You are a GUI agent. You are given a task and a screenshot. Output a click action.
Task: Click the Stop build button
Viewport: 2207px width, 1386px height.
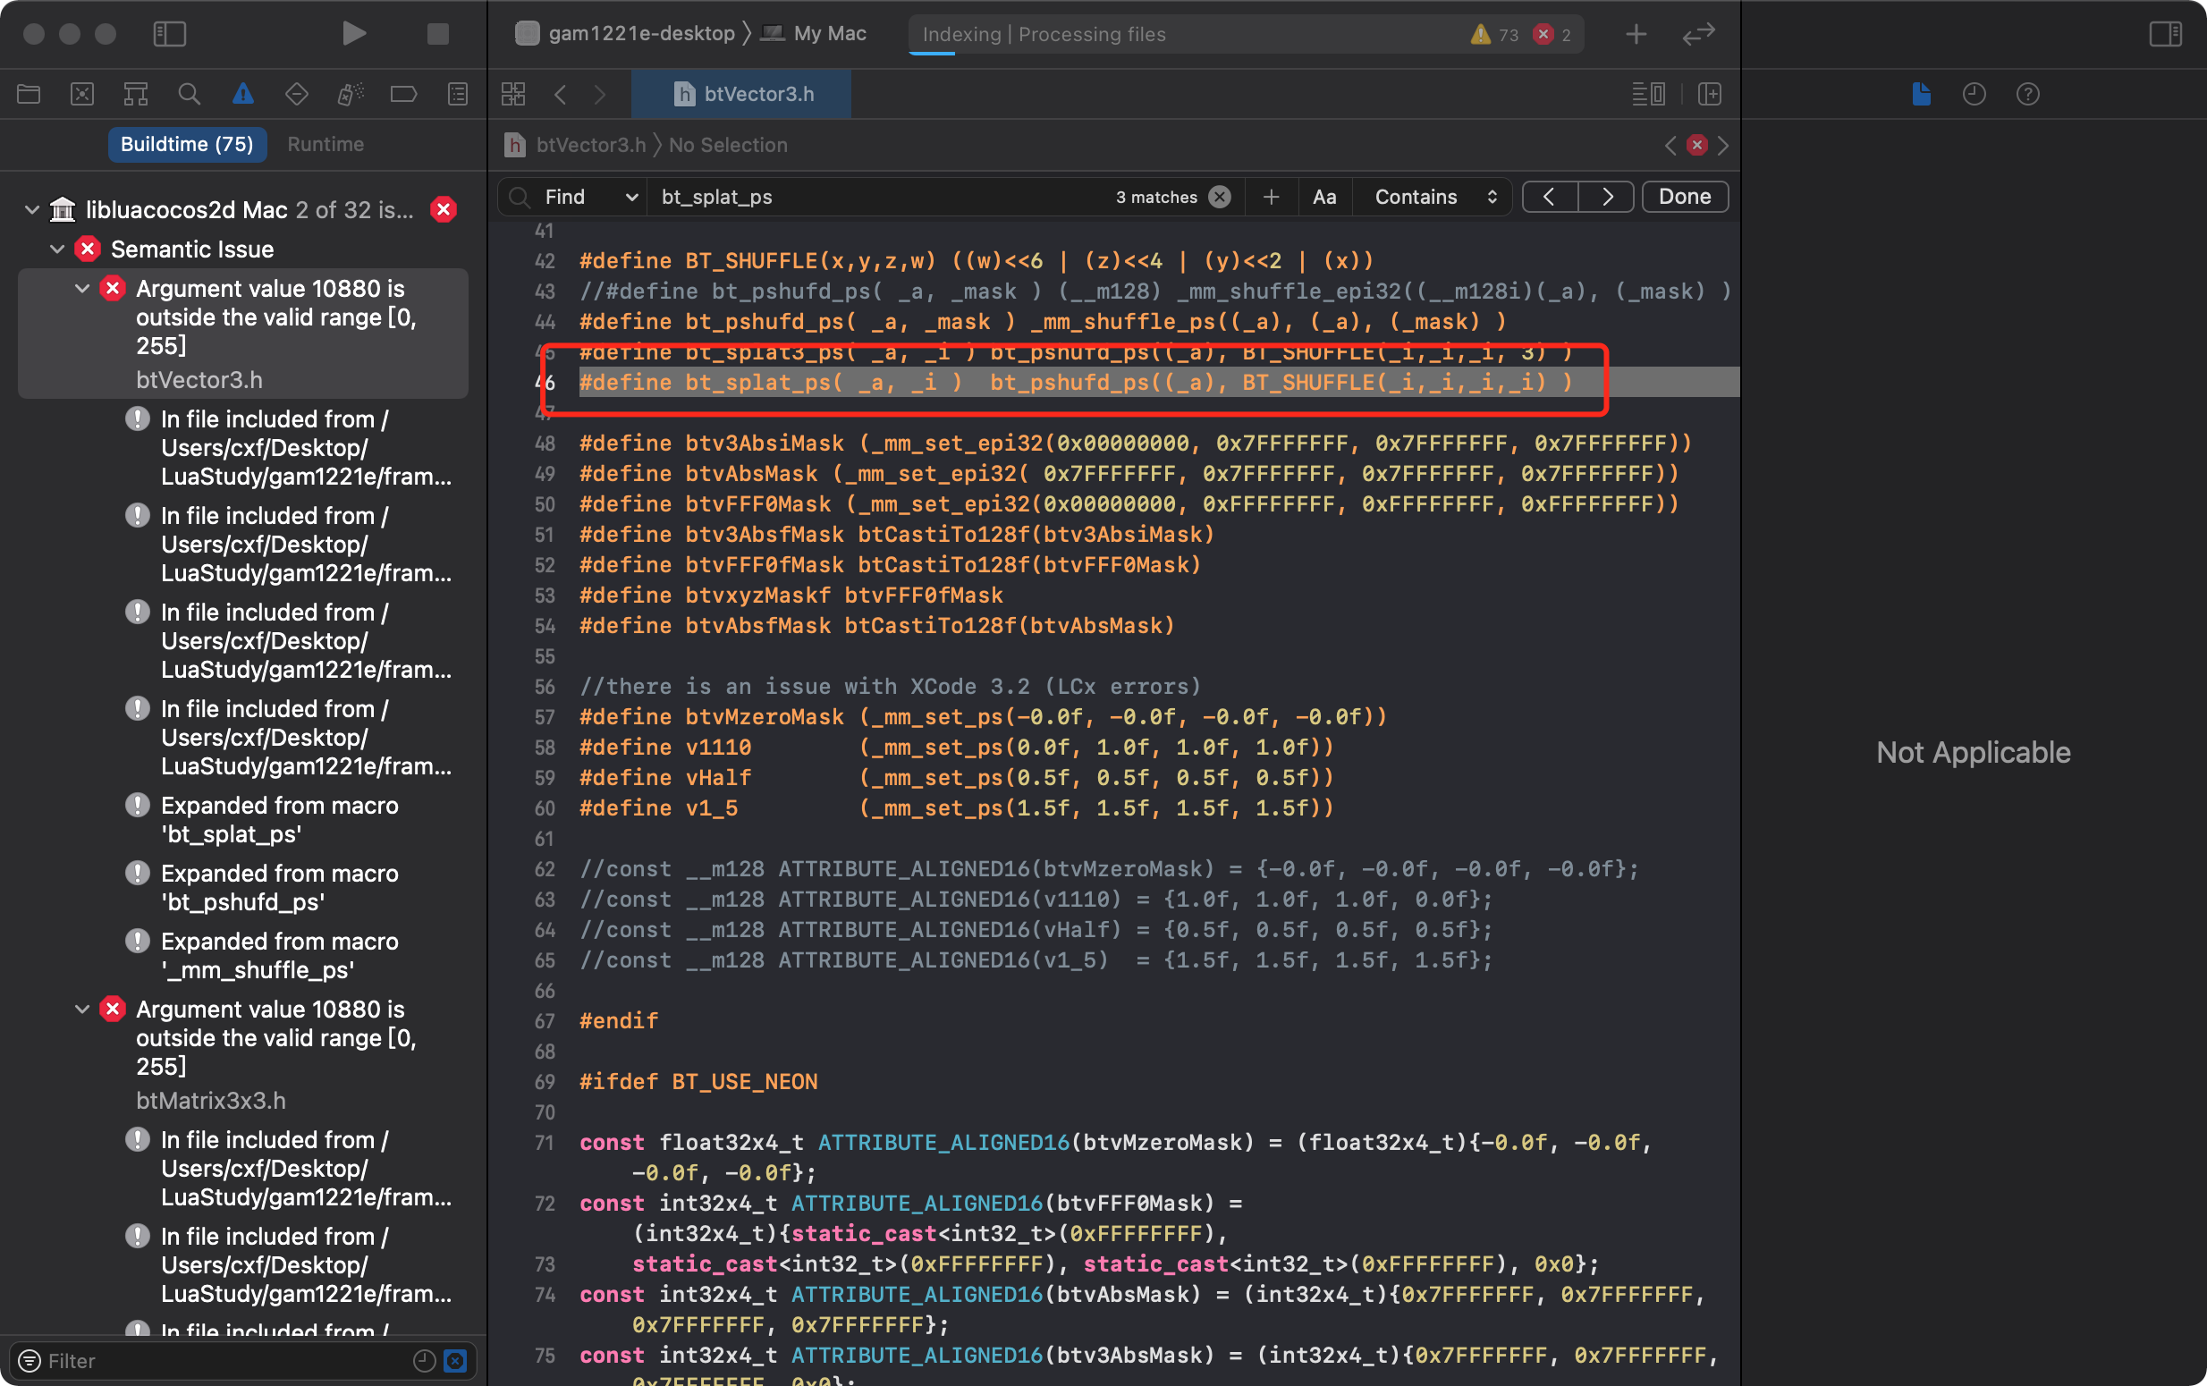(x=437, y=34)
